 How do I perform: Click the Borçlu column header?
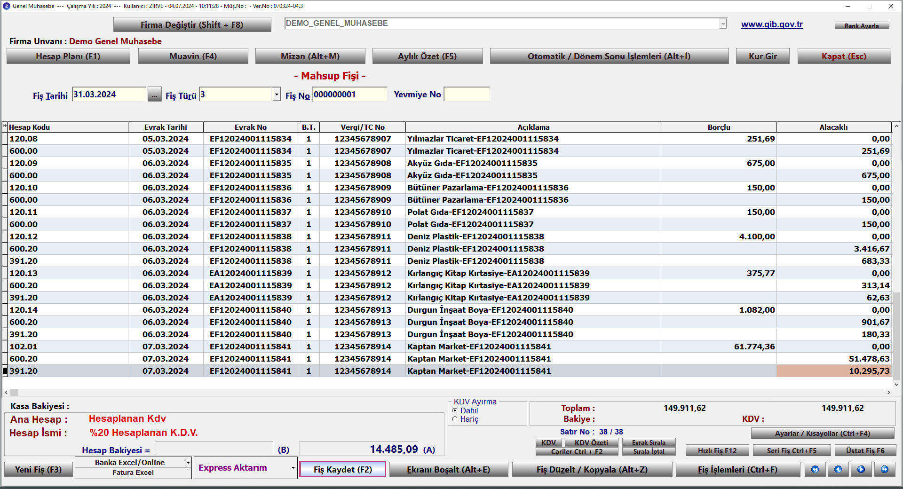(719, 127)
